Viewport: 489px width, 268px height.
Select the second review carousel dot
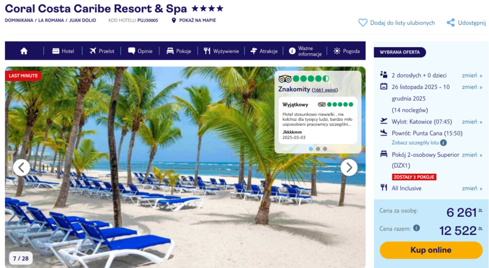pyautogui.click(x=318, y=149)
